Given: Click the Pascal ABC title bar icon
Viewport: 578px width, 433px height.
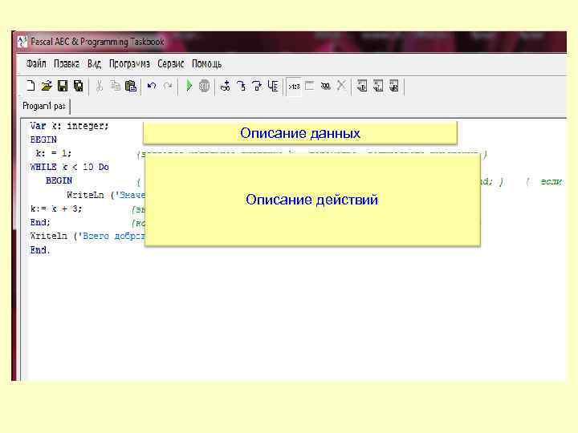Looking at the screenshot, I should (22, 41).
